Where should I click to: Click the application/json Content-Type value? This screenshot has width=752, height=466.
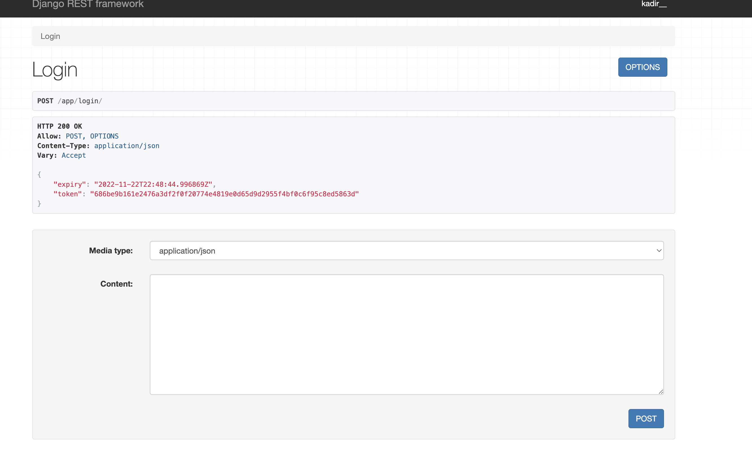pos(126,146)
